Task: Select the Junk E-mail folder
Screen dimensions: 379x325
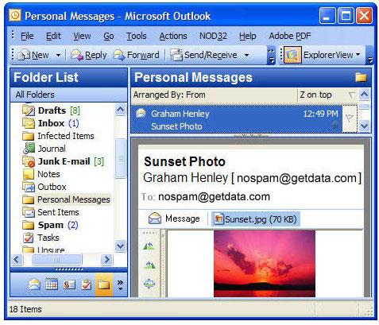Action: (64, 161)
